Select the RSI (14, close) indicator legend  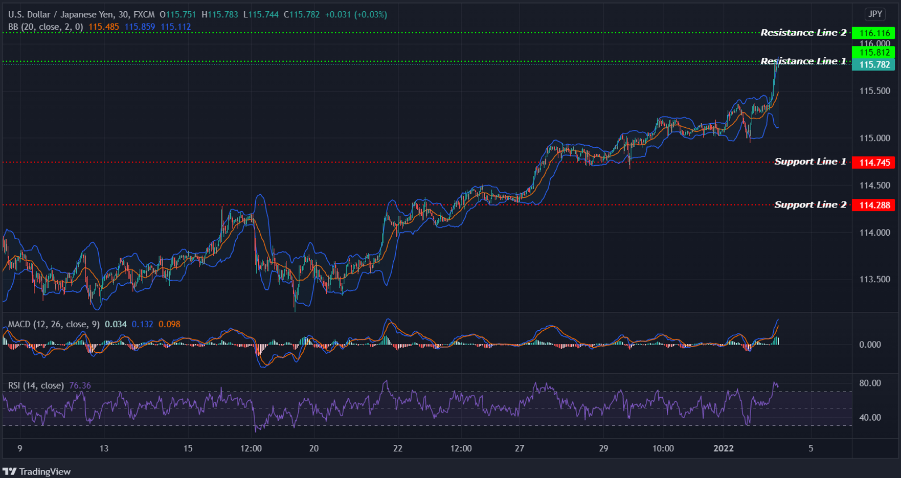[x=35, y=385]
